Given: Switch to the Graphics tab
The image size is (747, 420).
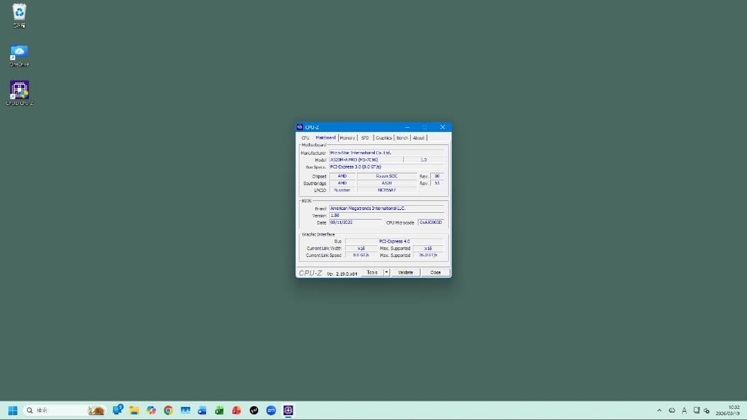Looking at the screenshot, I should point(383,138).
